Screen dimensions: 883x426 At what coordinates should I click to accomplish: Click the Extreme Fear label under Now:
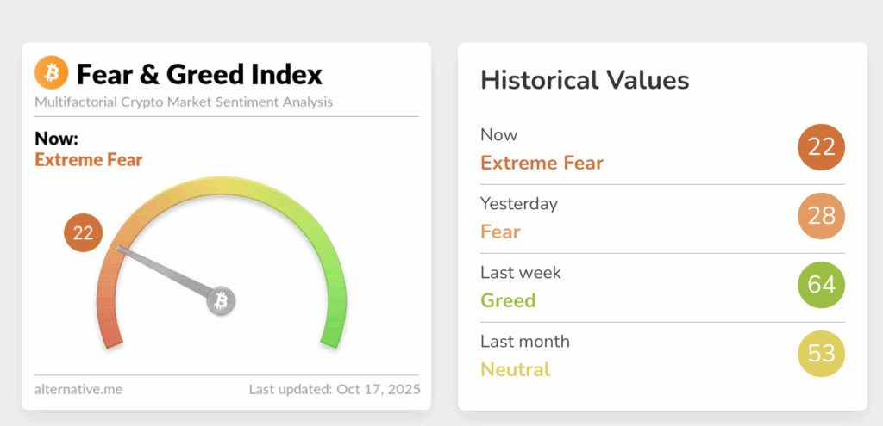coord(89,159)
